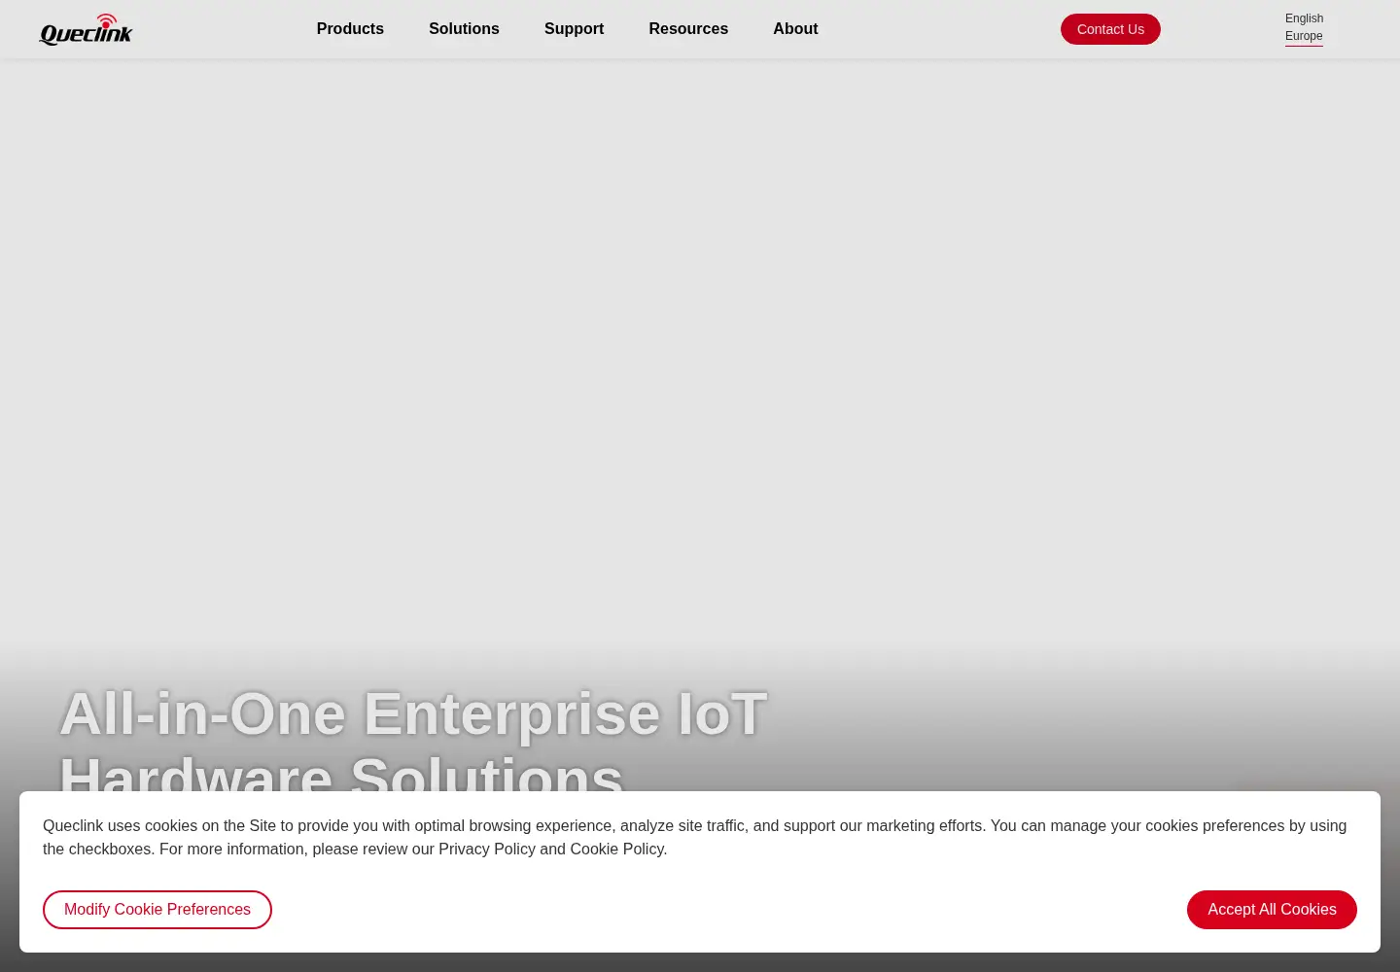
Task: Open the Solutions menu
Action: point(464,29)
